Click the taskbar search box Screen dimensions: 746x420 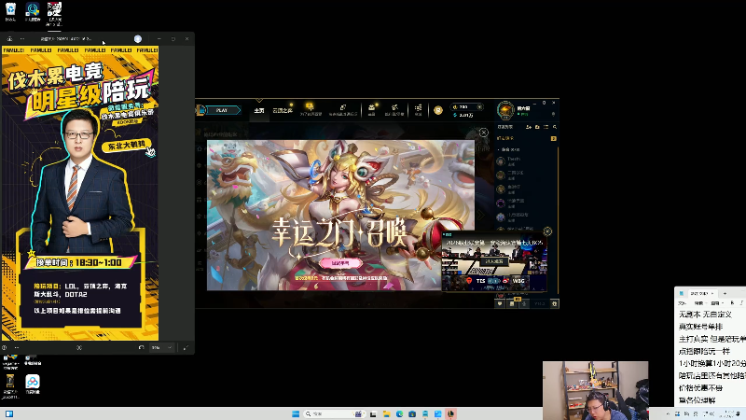click(x=335, y=413)
